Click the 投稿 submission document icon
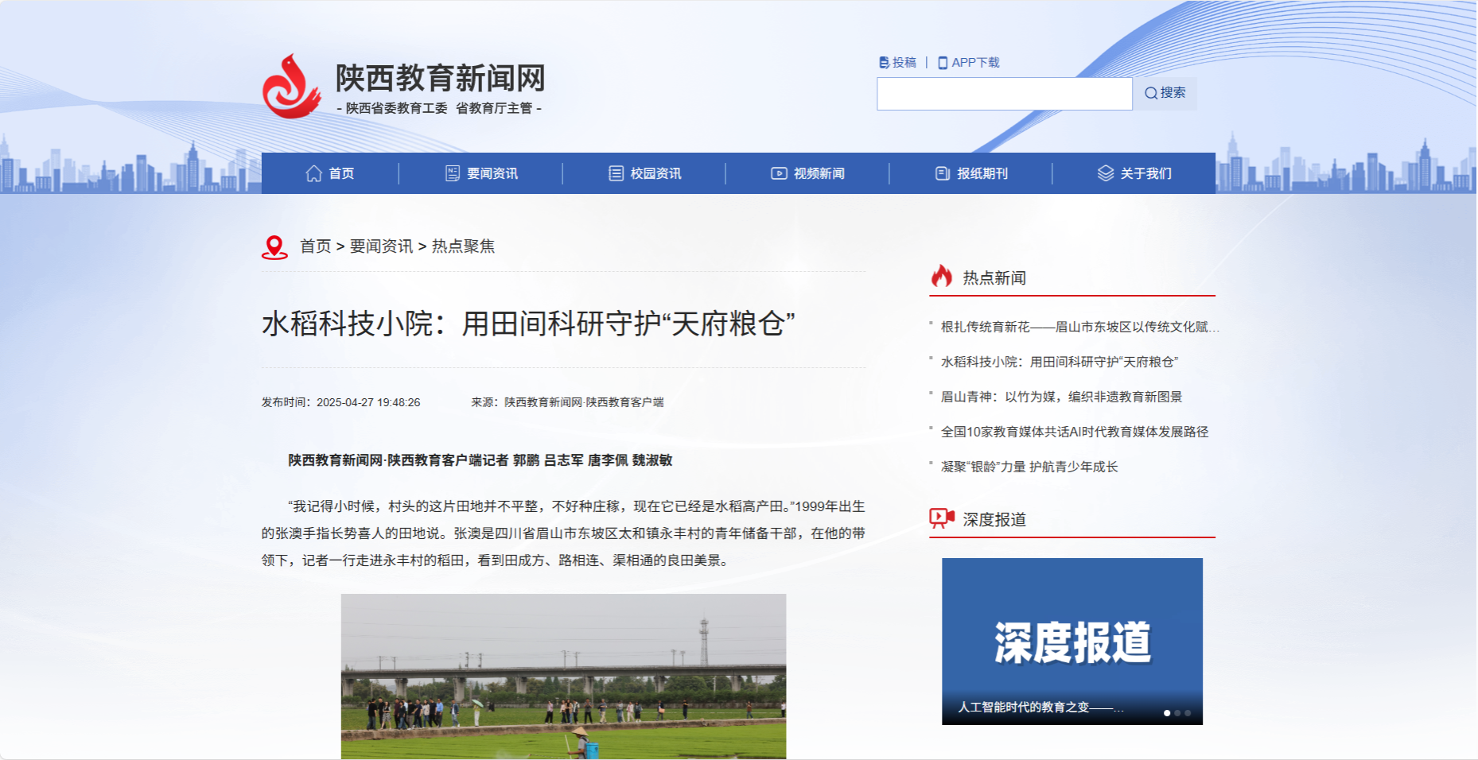The width and height of the screenshot is (1478, 760). tap(884, 63)
